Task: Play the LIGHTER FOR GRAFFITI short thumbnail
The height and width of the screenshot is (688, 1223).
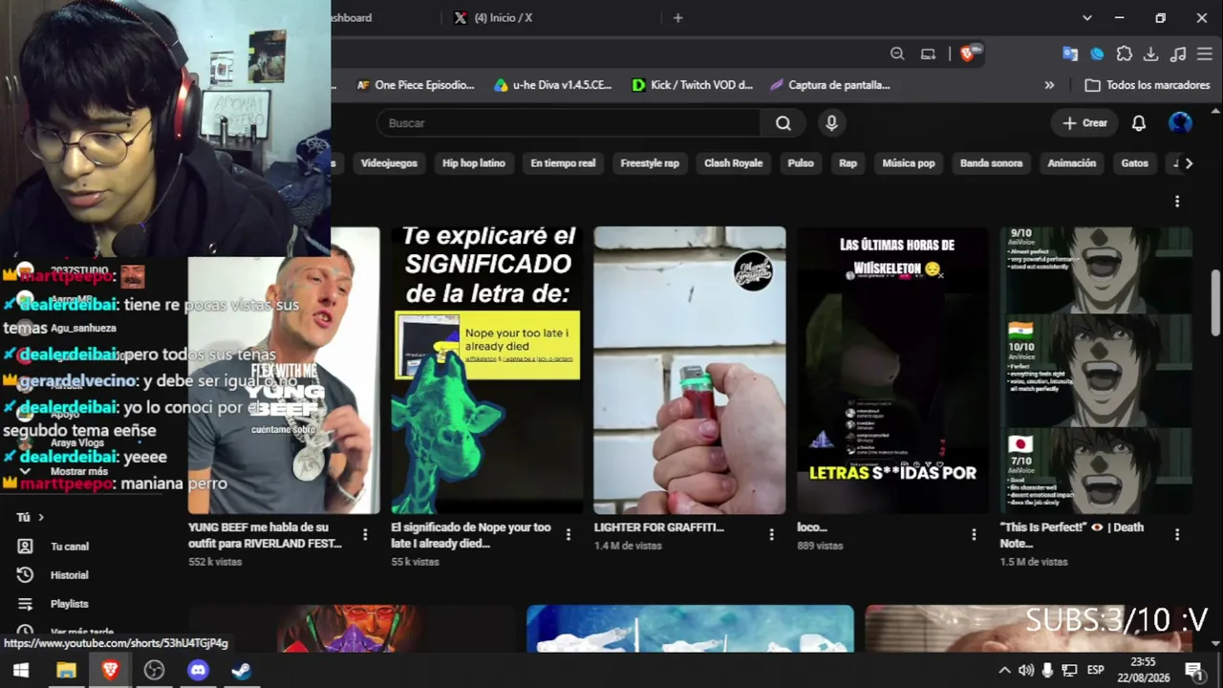Action: [690, 371]
